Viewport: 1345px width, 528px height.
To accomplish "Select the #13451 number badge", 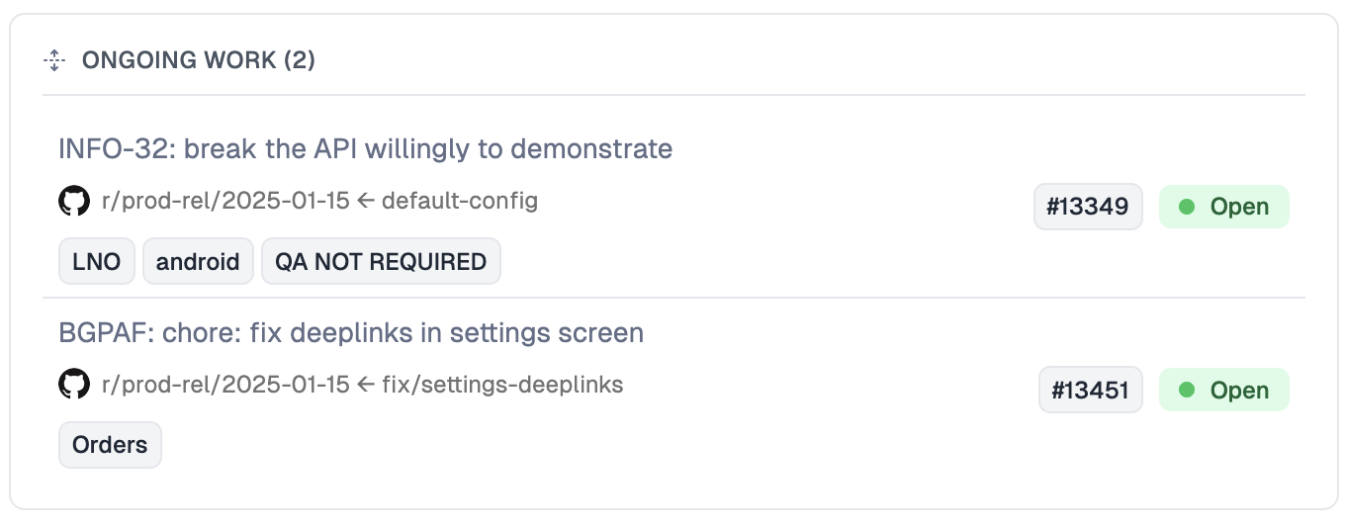I will click(x=1090, y=390).
